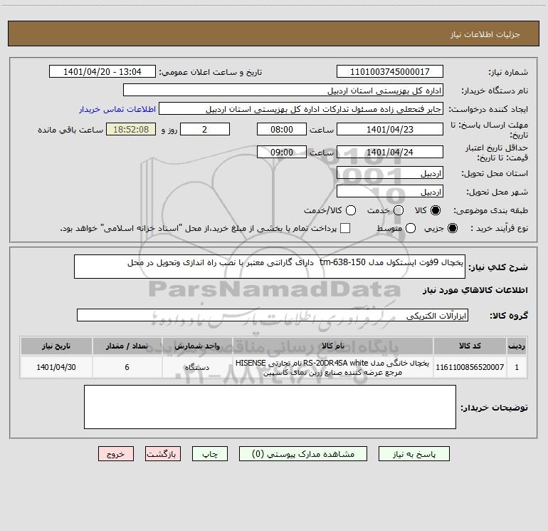Viewport: 548px width, 531px height.
Task: Click the HISENSE refrigerator product name cell
Action: [333, 367]
